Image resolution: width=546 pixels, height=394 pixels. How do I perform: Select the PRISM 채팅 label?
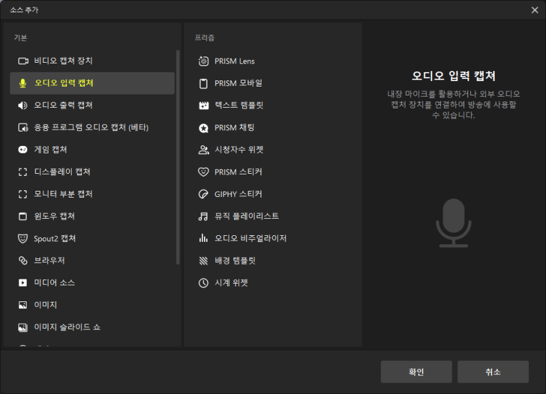point(234,127)
